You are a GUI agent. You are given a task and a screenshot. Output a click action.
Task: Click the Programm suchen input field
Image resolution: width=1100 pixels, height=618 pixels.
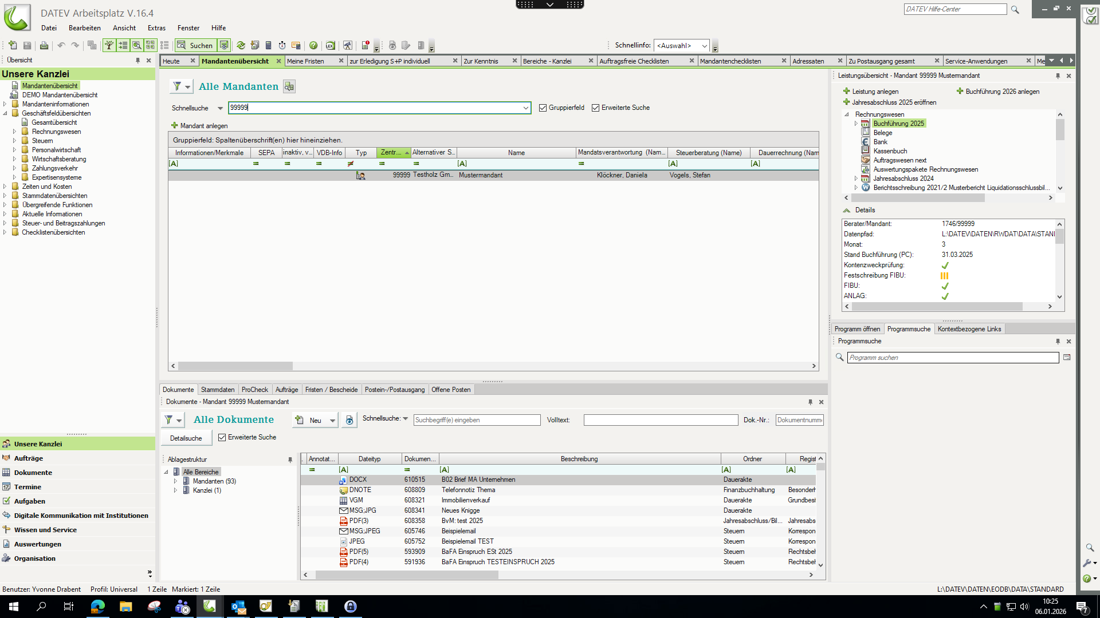952,358
